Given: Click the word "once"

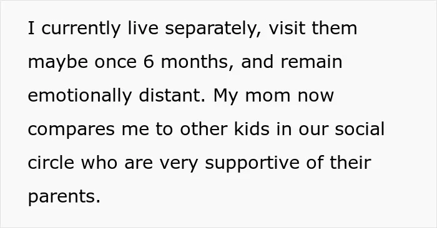Looking at the screenshot, I should click(x=115, y=63).
